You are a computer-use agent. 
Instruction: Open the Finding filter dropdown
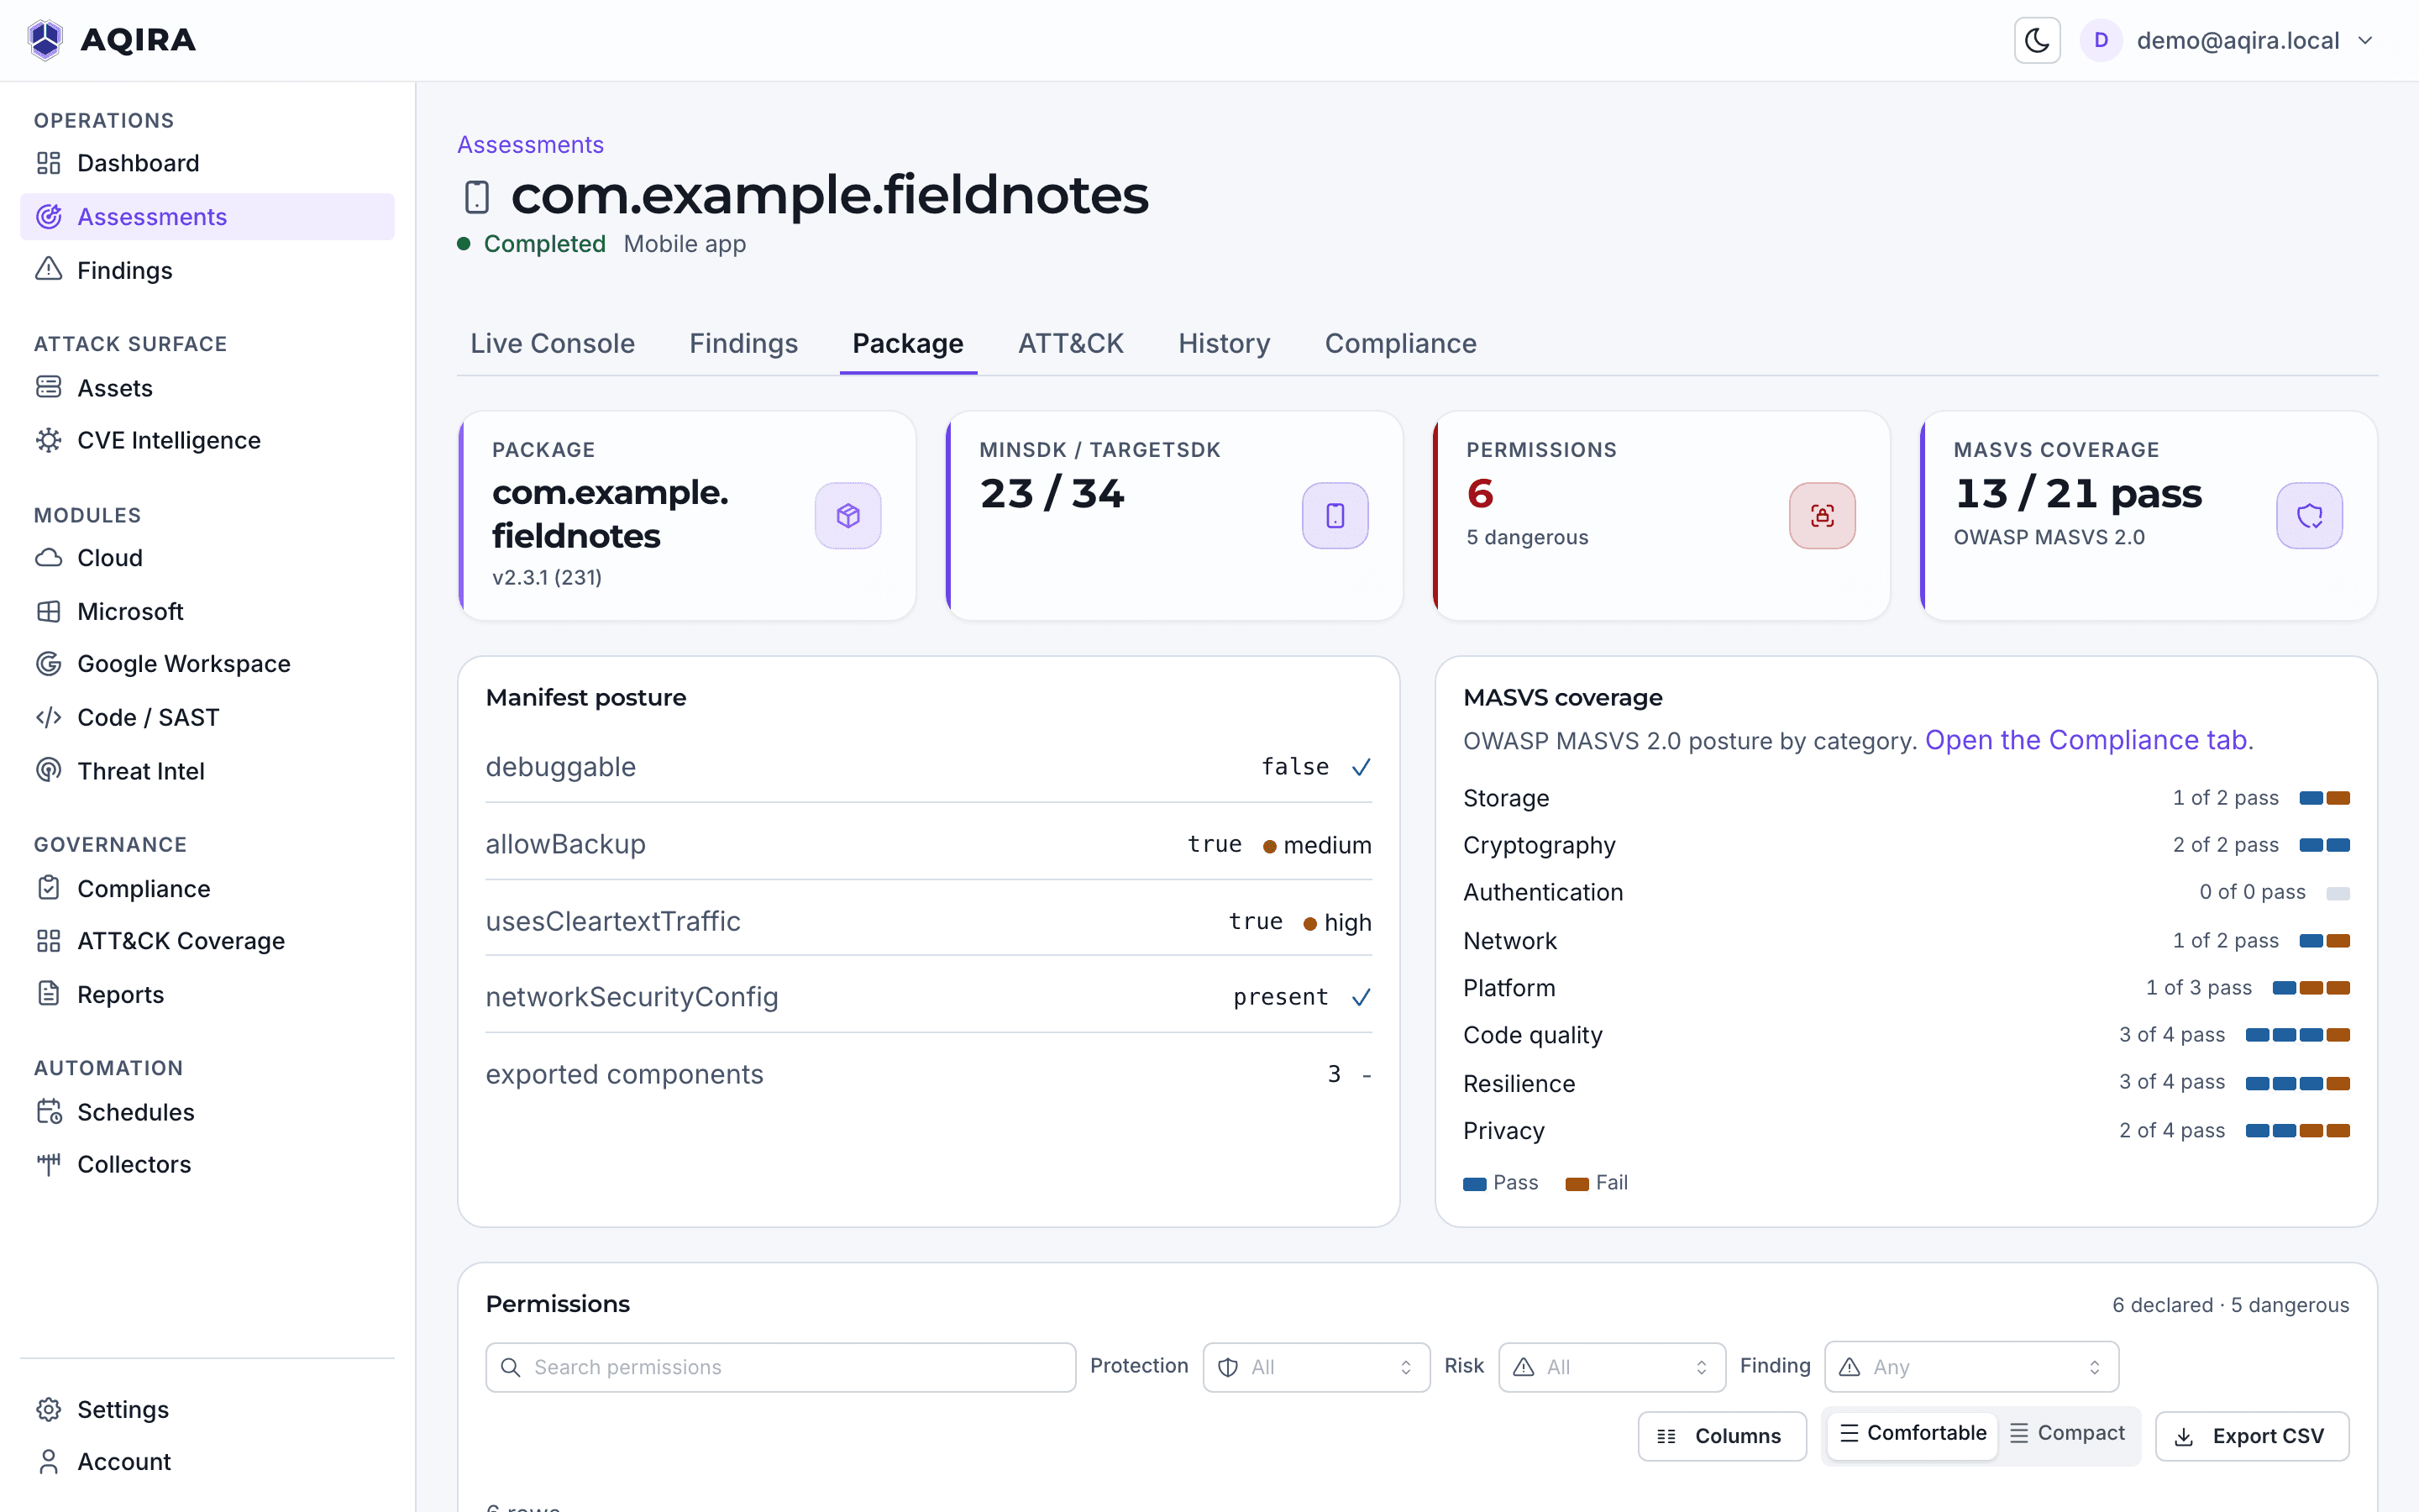tap(1971, 1367)
